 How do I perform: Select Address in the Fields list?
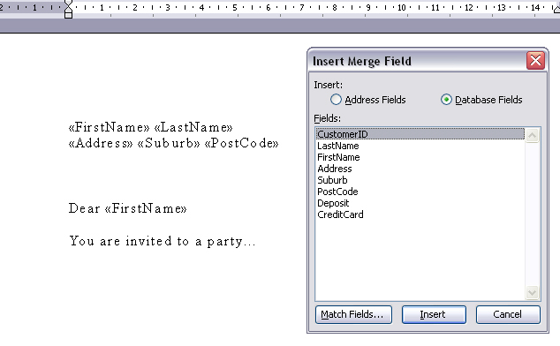420,169
